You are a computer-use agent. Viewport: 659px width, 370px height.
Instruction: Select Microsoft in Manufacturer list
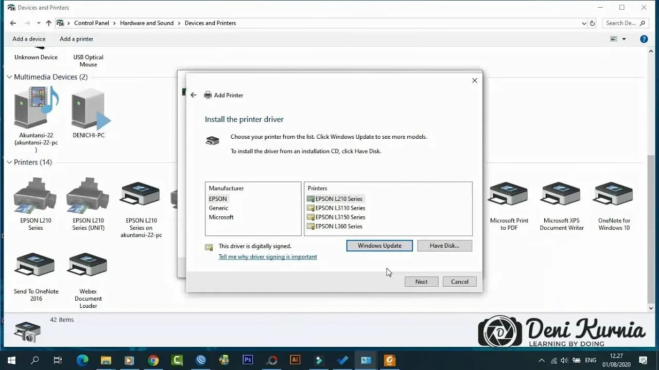(221, 217)
